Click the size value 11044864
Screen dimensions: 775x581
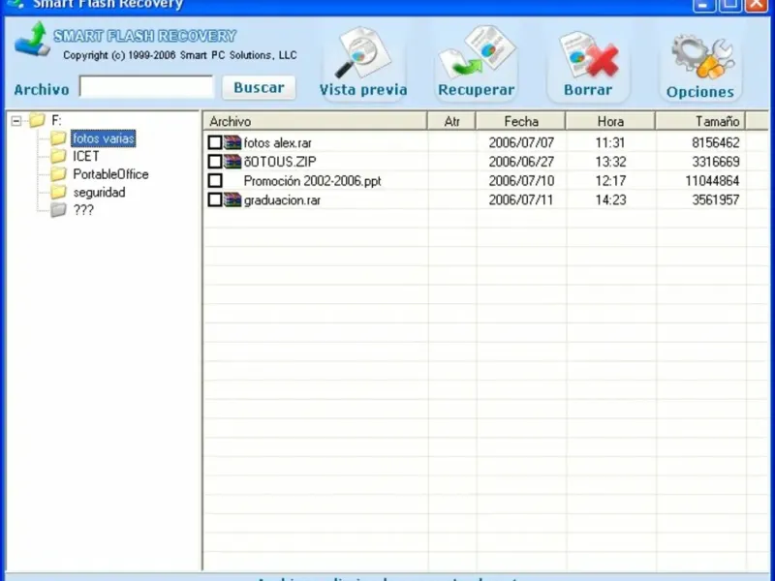712,181
